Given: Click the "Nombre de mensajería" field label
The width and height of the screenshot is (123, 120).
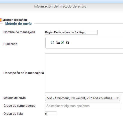Looking at the screenshot, I should coord(19,32).
